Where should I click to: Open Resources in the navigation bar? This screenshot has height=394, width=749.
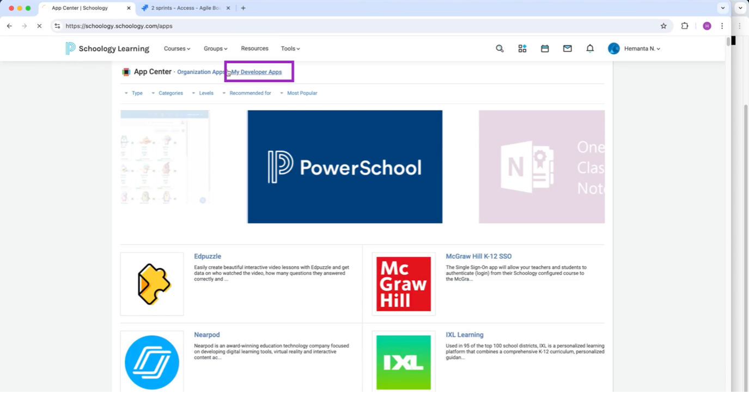[x=254, y=48]
